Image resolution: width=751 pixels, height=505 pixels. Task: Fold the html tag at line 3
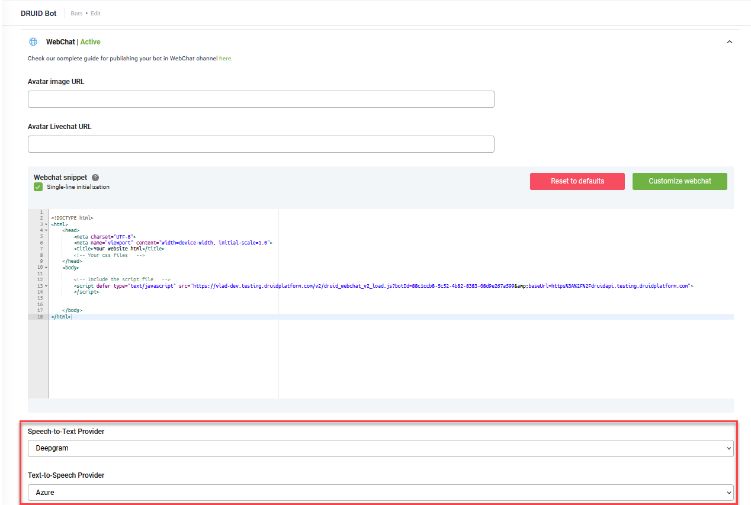pyautogui.click(x=46, y=224)
